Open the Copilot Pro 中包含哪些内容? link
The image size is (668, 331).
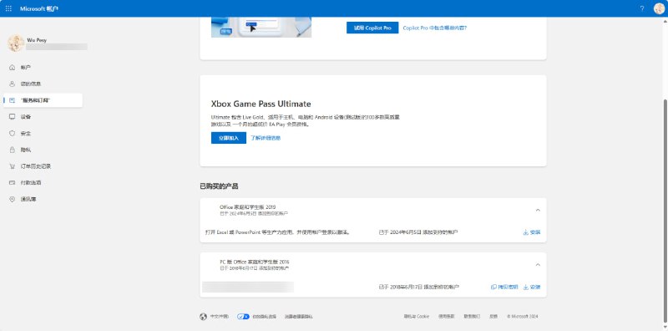[x=434, y=28]
